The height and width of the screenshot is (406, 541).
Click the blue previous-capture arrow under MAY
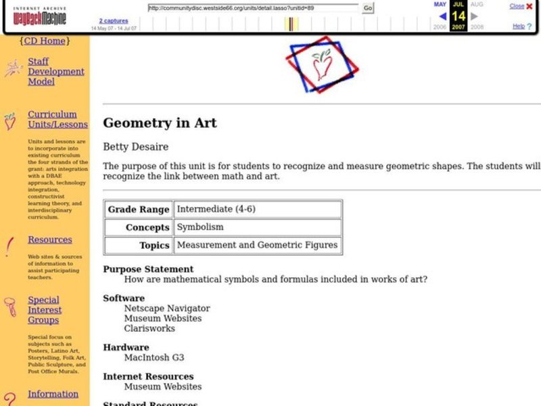(443, 16)
